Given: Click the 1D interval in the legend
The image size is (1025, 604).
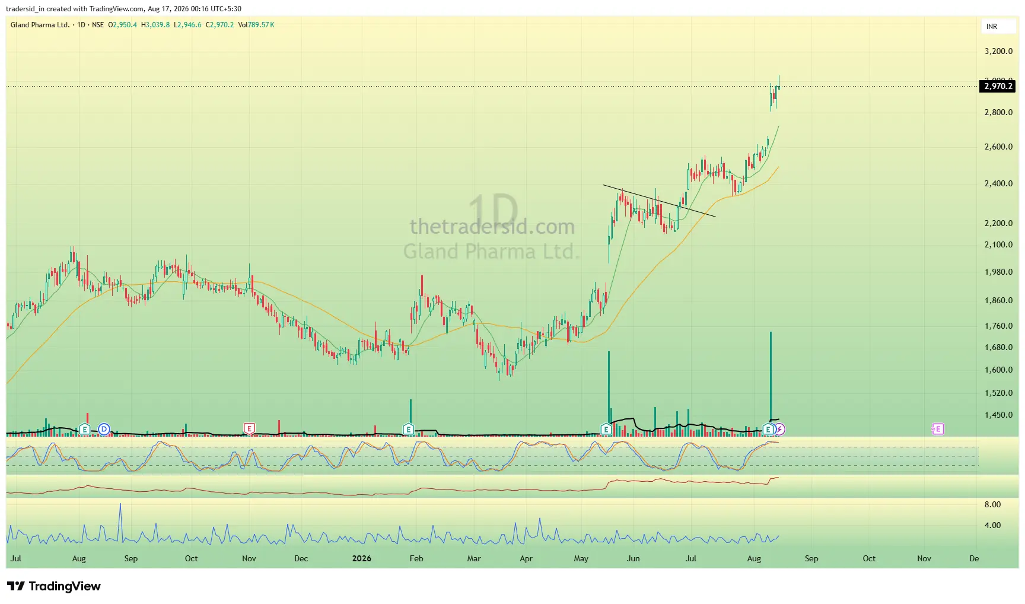Looking at the screenshot, I should coord(82,25).
